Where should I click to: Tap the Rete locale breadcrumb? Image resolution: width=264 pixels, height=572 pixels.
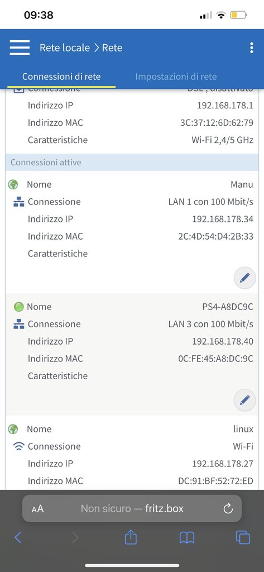pyautogui.click(x=65, y=48)
